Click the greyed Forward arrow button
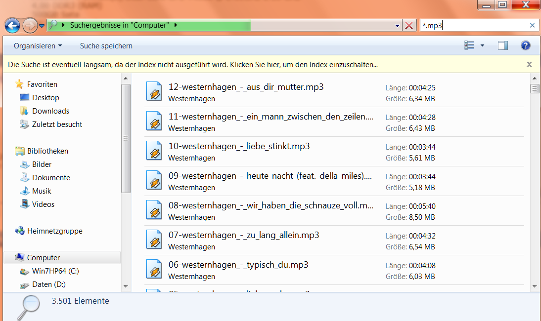The height and width of the screenshot is (321, 541). click(30, 26)
